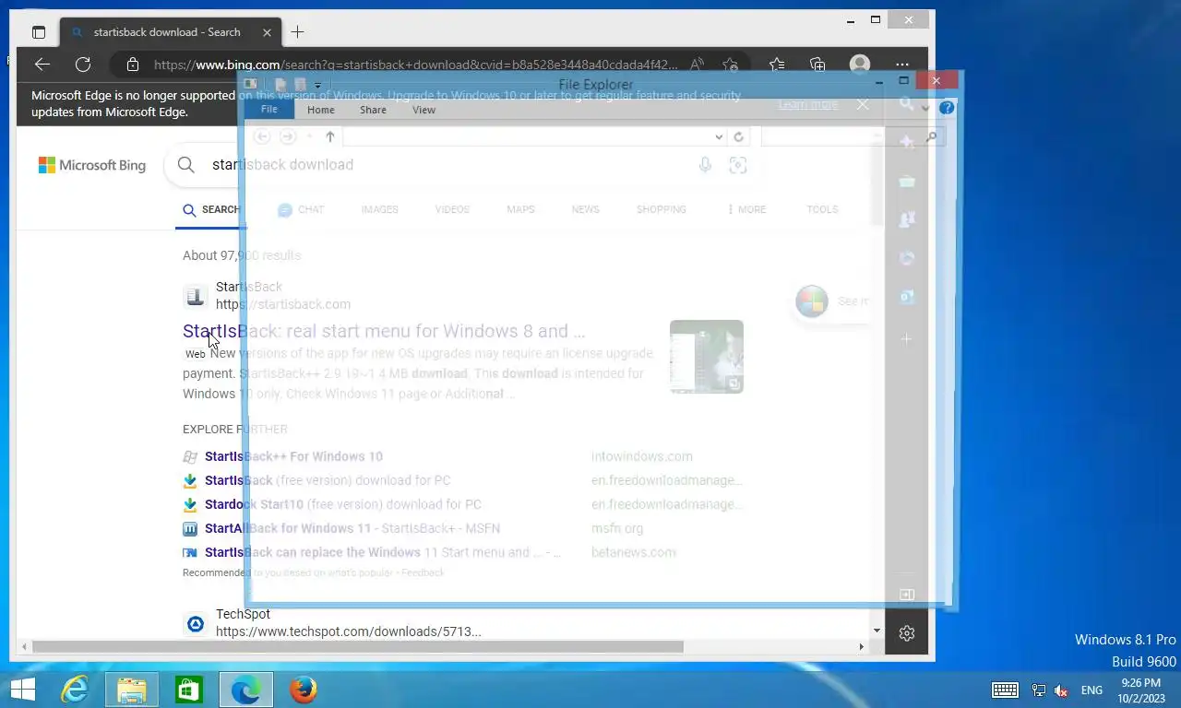This screenshot has height=708, width=1181.
Task: Click icon beside StartIsBack++ For Windows 10
Action: (x=190, y=456)
